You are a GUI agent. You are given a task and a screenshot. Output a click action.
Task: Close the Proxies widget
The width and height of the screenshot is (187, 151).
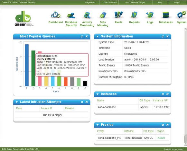[x=167, y=125]
